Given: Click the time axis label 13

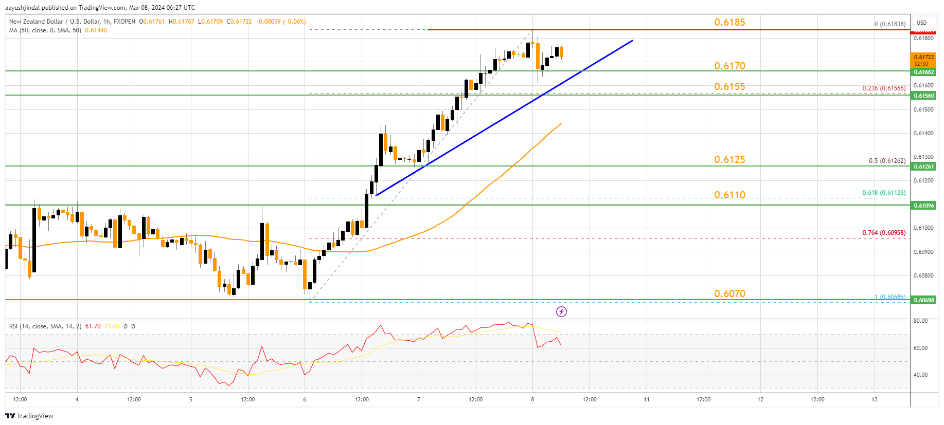Looking at the screenshot, I should [875, 399].
